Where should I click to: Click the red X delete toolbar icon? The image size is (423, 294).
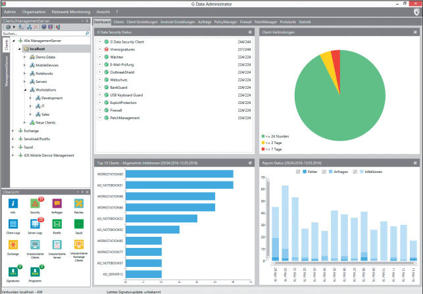tap(36, 27)
